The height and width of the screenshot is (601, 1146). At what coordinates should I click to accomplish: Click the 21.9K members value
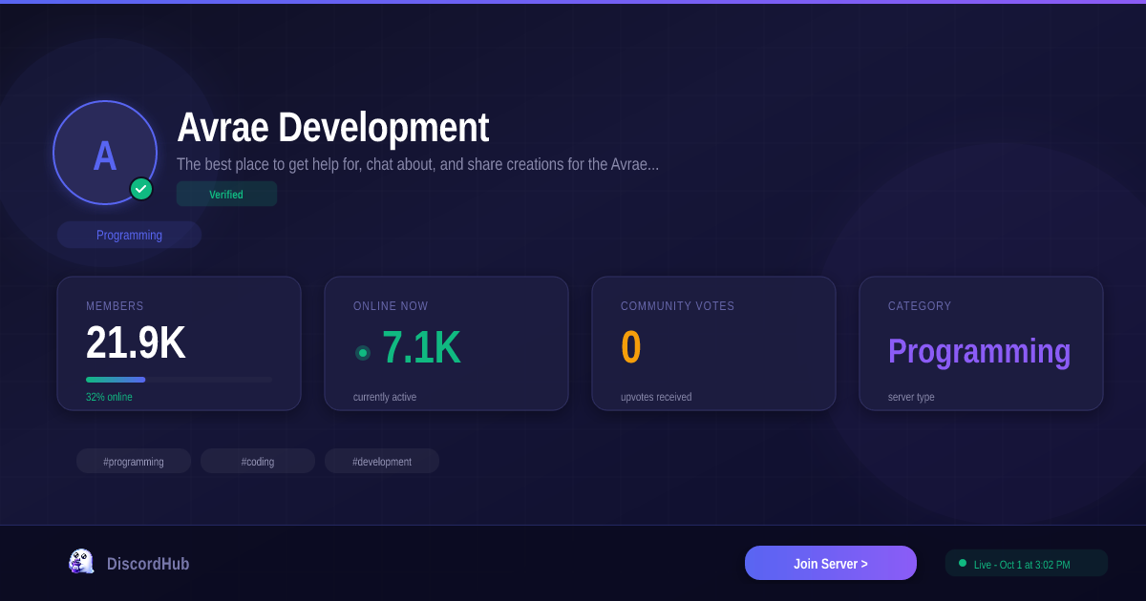tap(136, 343)
